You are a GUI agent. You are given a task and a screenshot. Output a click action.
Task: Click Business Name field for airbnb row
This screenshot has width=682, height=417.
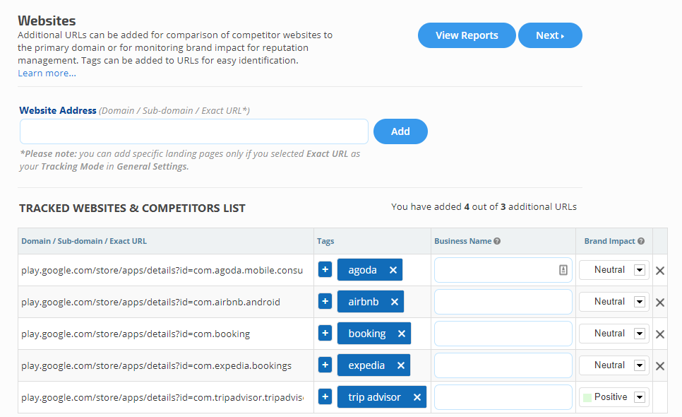tap(503, 302)
